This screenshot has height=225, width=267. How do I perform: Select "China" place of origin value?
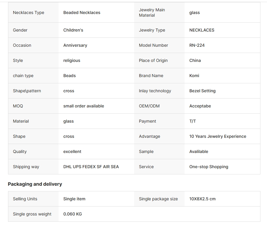tap(195, 60)
